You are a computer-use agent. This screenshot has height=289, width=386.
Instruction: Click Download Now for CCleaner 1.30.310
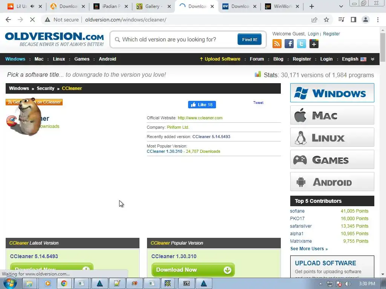[193, 270]
